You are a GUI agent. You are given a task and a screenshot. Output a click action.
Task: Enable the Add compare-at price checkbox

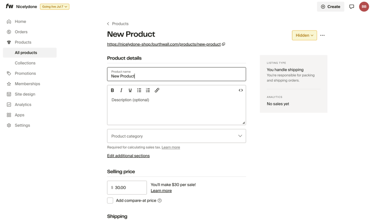pyautogui.click(x=110, y=201)
